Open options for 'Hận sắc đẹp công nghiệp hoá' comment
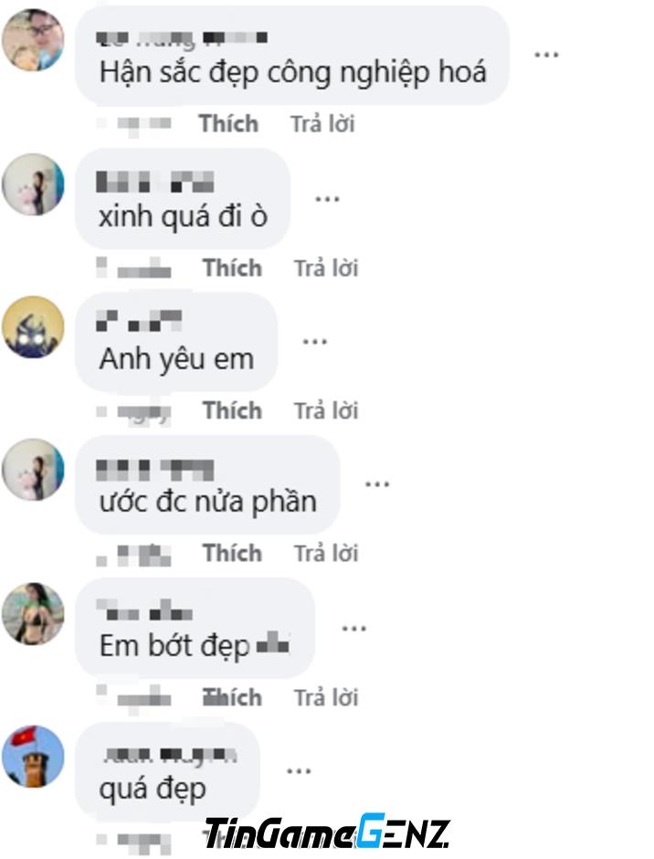Image resolution: width=654 pixels, height=859 pixels. [546, 55]
